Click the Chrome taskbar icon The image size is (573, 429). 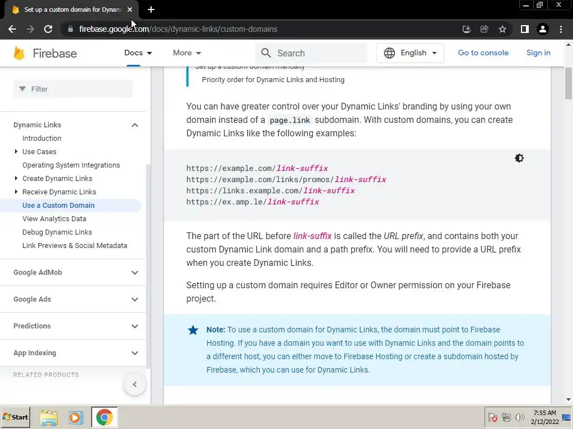pyautogui.click(x=105, y=417)
